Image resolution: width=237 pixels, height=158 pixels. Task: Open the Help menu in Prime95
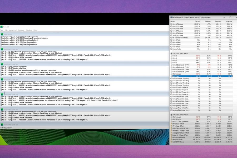pos(35,30)
